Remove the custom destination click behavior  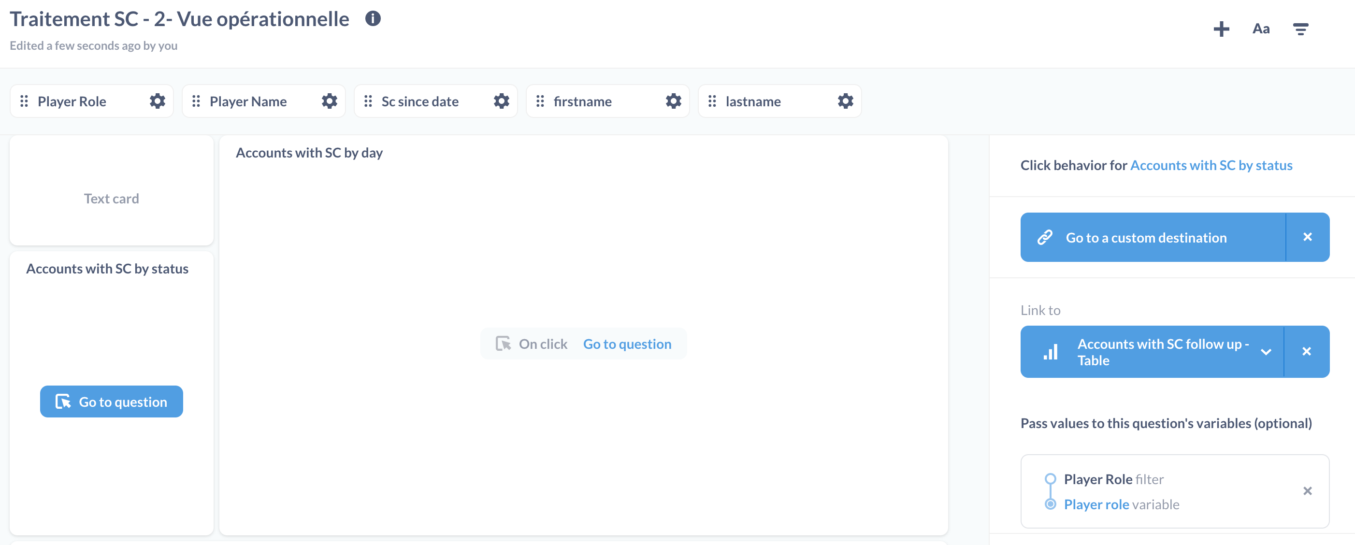tap(1308, 237)
